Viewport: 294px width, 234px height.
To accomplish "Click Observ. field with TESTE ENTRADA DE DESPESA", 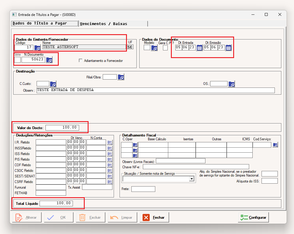I will click(x=156, y=90).
